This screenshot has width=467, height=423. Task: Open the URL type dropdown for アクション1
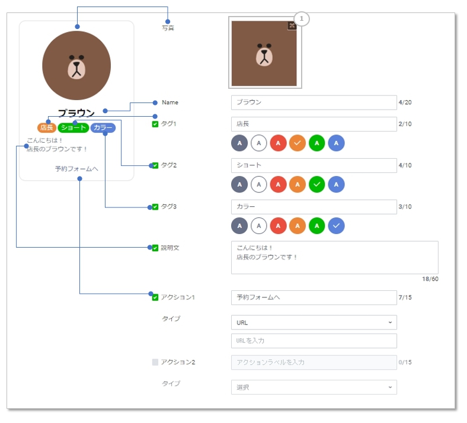(314, 322)
